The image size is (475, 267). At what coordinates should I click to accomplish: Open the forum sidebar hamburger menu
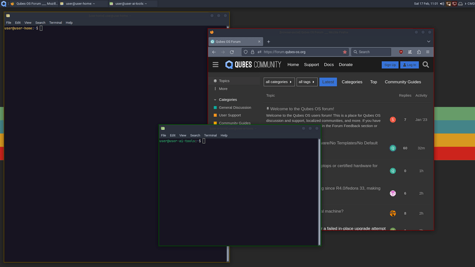(x=215, y=64)
